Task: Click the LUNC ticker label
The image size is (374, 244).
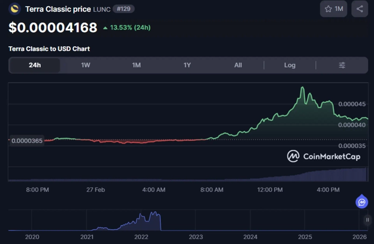Action: coord(102,9)
